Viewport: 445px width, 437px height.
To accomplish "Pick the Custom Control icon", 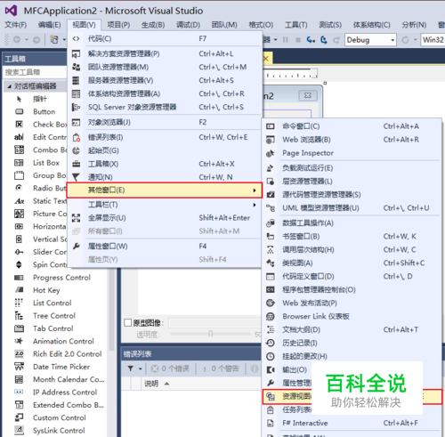I will 19,417.
